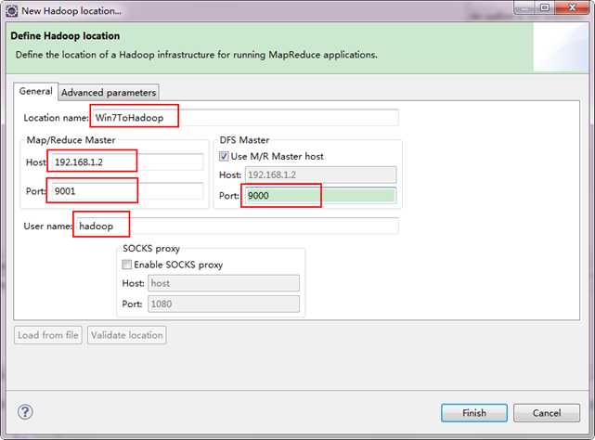Click Load from file button
Image resolution: width=595 pixels, height=440 pixels.
(x=48, y=335)
